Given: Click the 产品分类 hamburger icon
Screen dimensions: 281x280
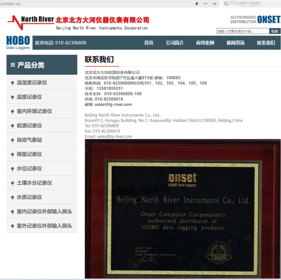Looking at the screenshot, I should [x=13, y=65].
